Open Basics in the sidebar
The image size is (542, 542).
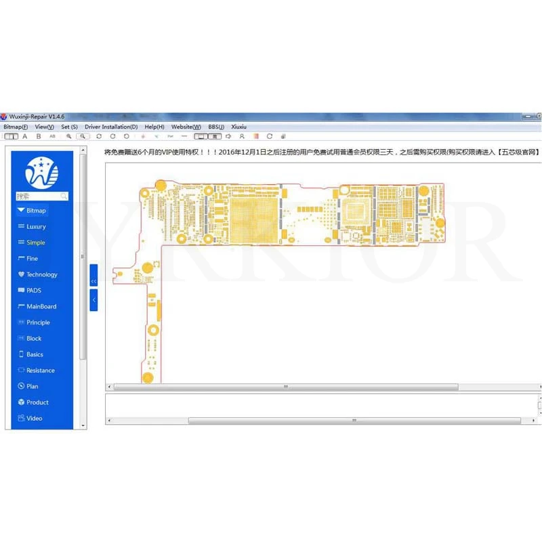[30, 354]
